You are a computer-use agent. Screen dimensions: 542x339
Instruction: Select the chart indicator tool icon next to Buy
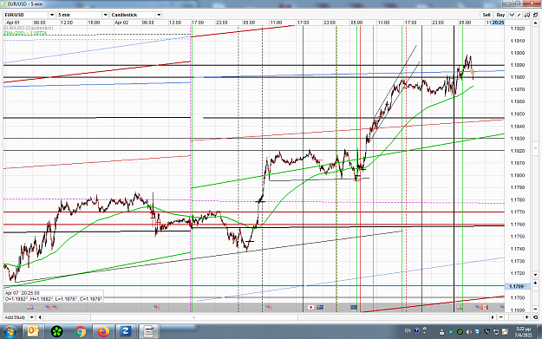512,15
